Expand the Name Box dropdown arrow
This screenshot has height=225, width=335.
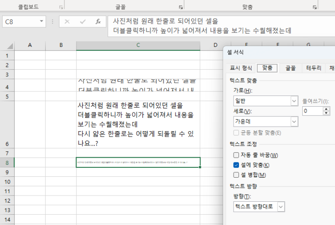coord(42,21)
